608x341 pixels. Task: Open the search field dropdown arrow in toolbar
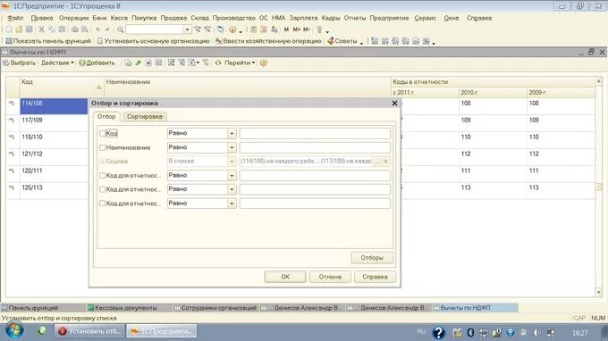pyautogui.click(x=187, y=29)
